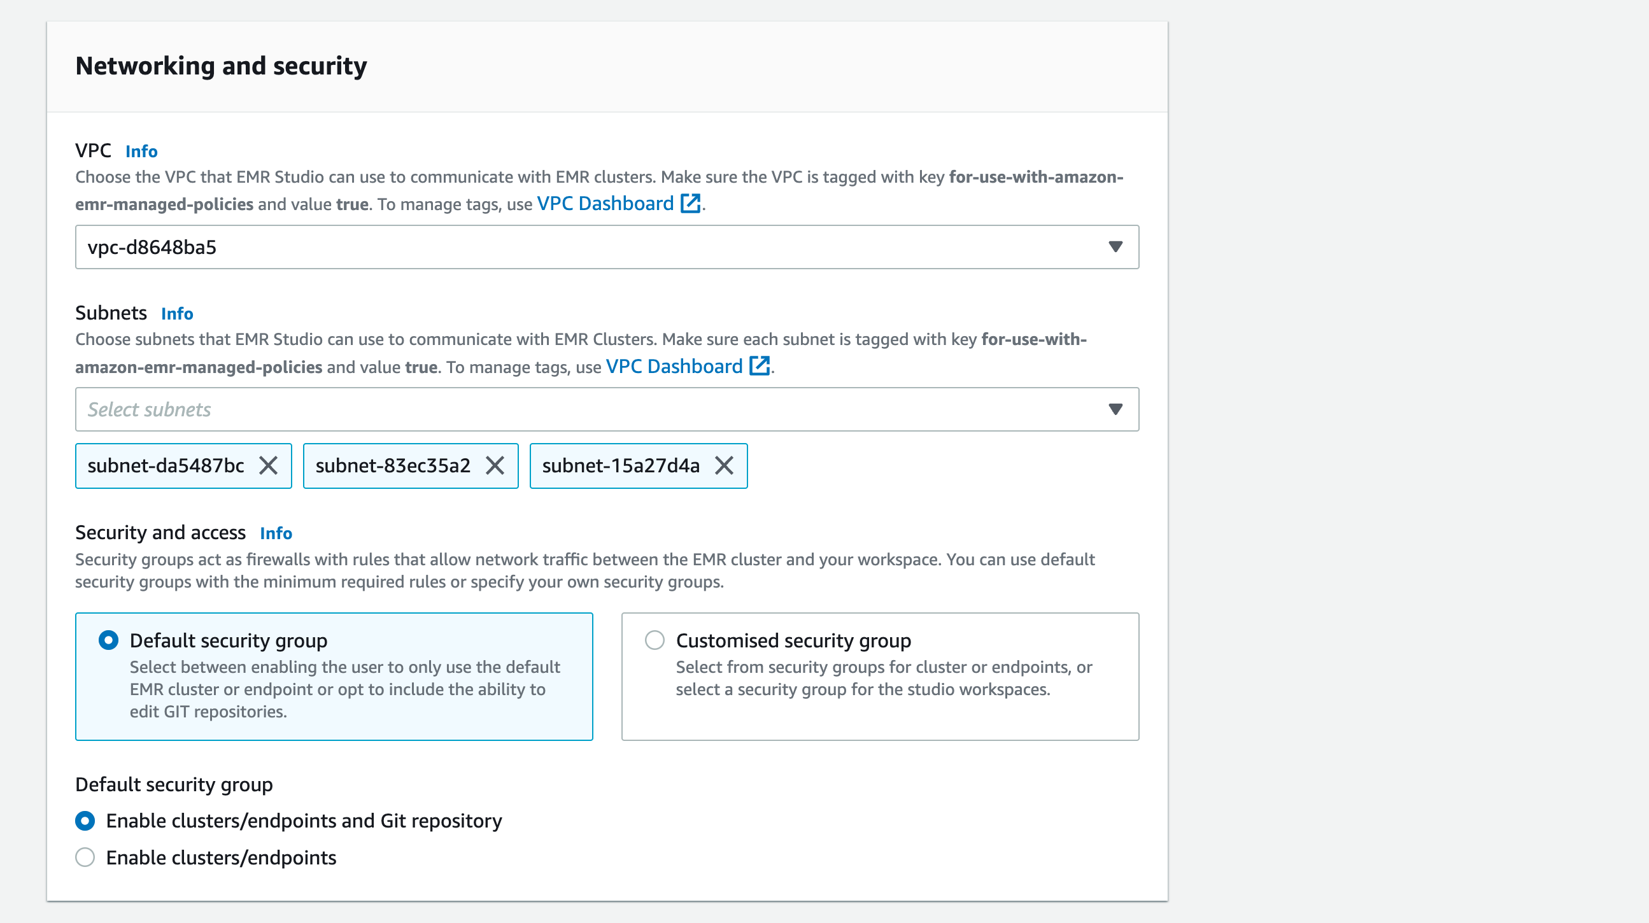This screenshot has height=923, width=1649.
Task: Open the Select subnets dropdown field
Action: (x=576, y=409)
